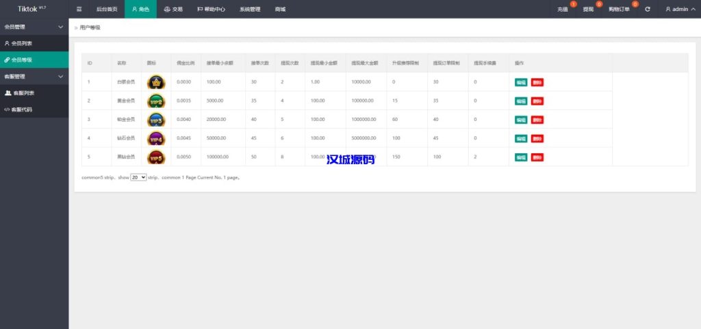Screen dimensions: 701x329
Task: Open the 系统管理 top menu
Action: (249, 10)
